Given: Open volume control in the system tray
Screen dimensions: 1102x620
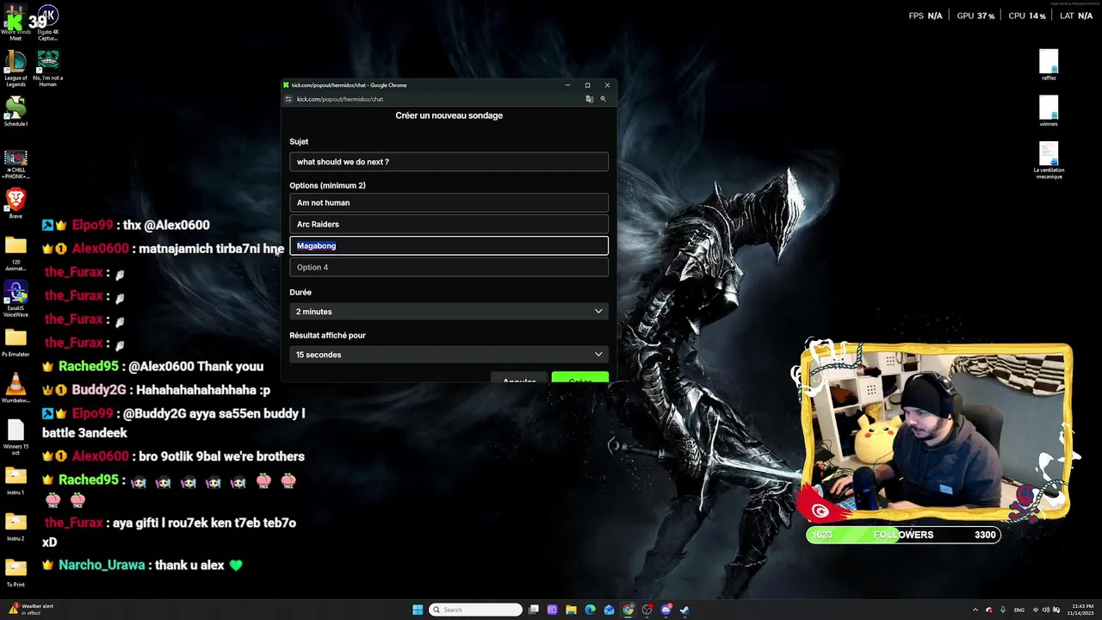Looking at the screenshot, I should pyautogui.click(x=1046, y=610).
